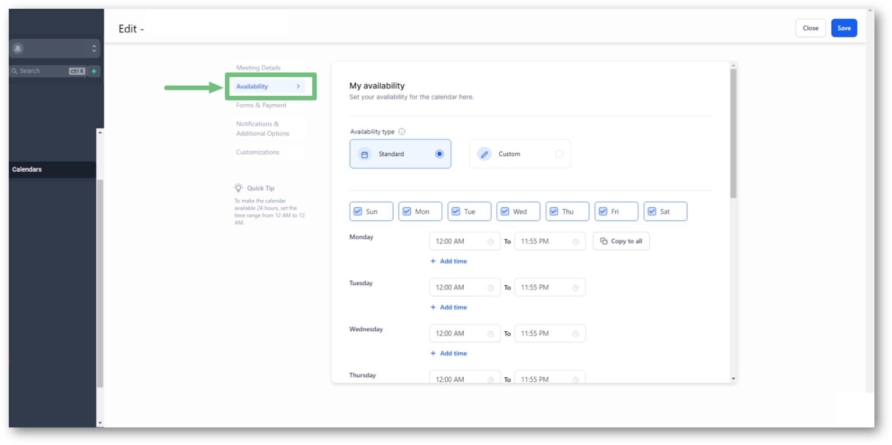
Task: Open Calendars in the sidebar
Action: (52, 169)
